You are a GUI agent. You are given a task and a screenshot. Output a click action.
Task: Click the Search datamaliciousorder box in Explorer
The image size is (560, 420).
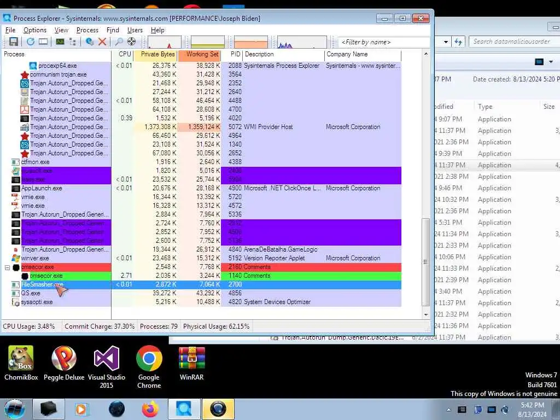(514, 42)
